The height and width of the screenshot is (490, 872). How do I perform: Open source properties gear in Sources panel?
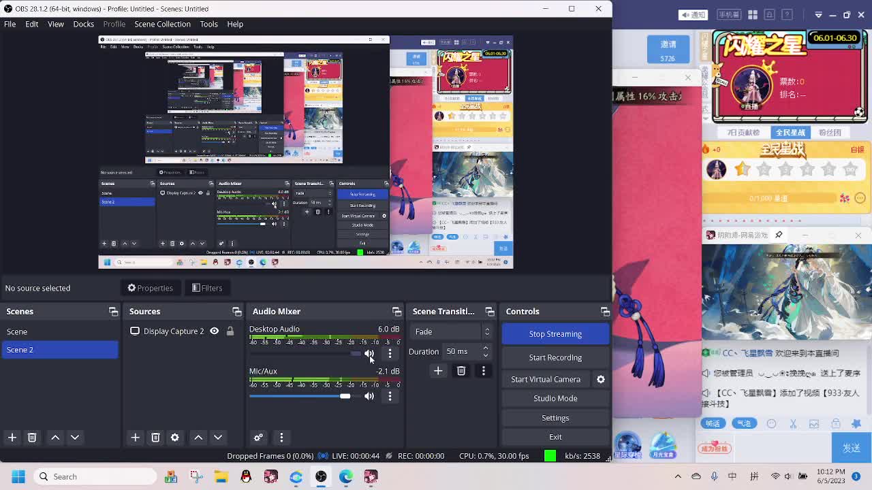(x=175, y=438)
